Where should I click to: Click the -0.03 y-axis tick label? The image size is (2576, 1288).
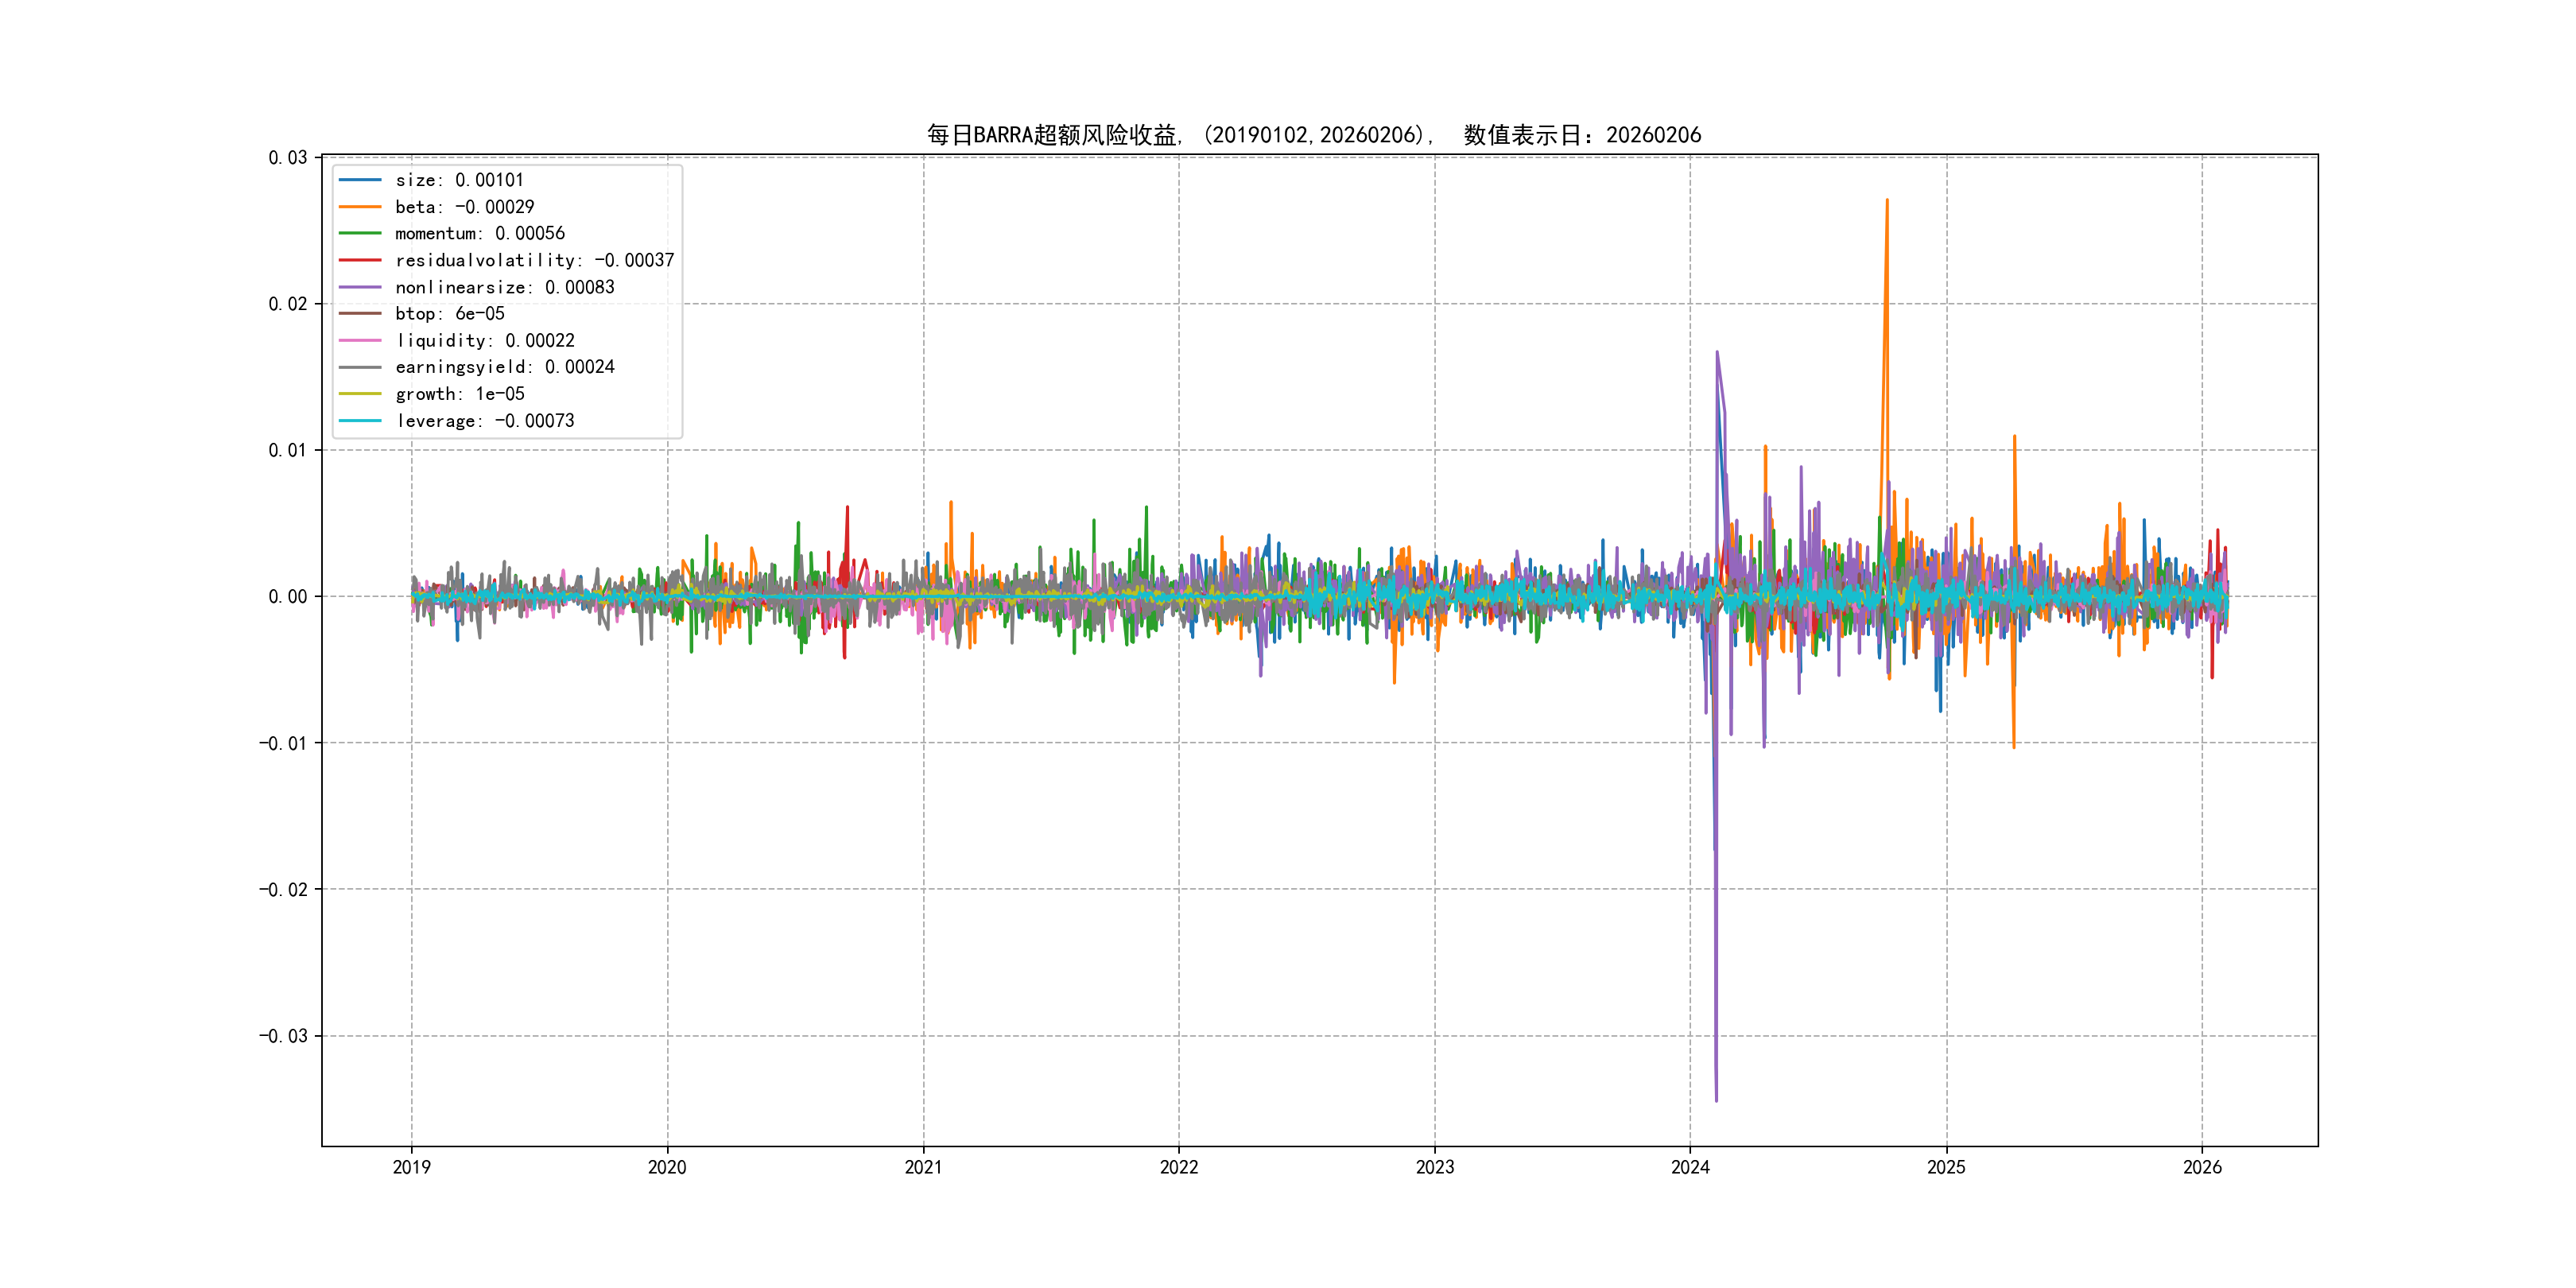tap(283, 1036)
